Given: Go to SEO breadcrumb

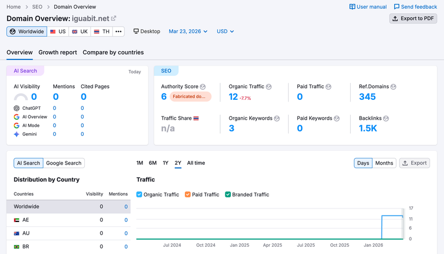Looking at the screenshot, I should click(x=37, y=7).
